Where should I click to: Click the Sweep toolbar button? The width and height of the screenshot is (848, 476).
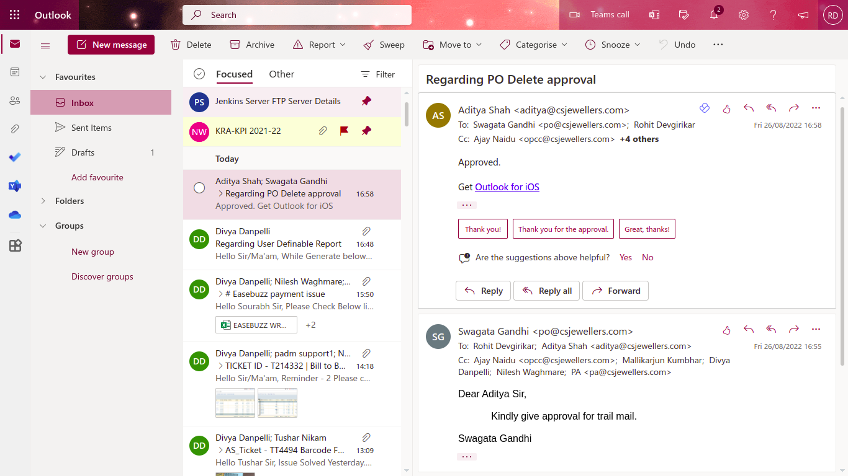[384, 45]
